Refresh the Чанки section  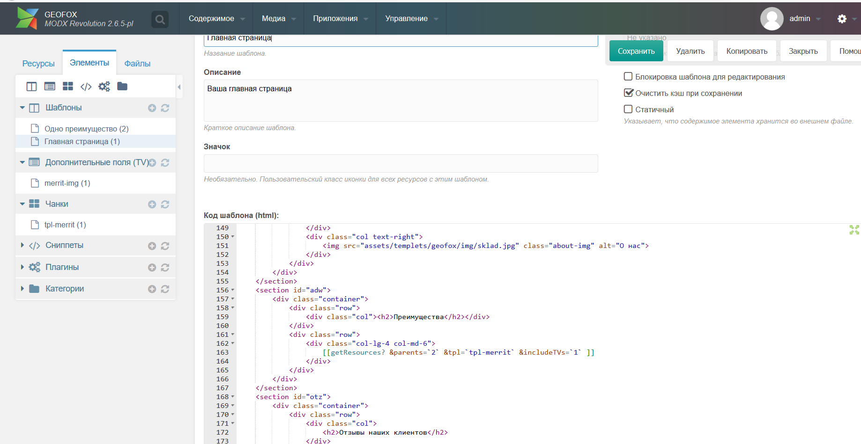(165, 204)
